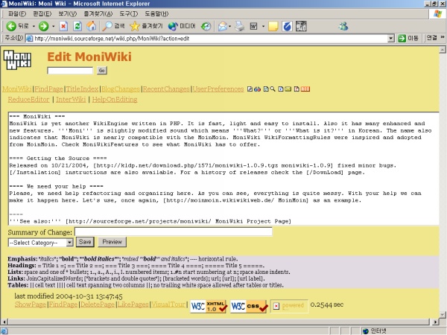The width and height of the screenshot is (447, 335).
Task: Open the 편집(E) menu
Action: 42,13
